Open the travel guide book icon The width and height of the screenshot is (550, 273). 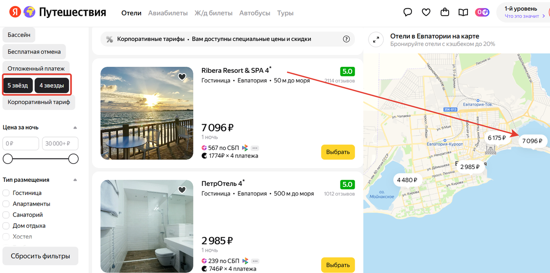click(463, 12)
